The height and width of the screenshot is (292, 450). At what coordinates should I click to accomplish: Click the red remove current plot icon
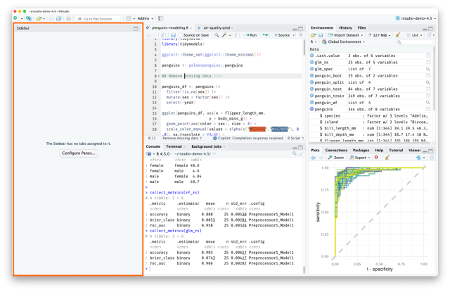376,158
